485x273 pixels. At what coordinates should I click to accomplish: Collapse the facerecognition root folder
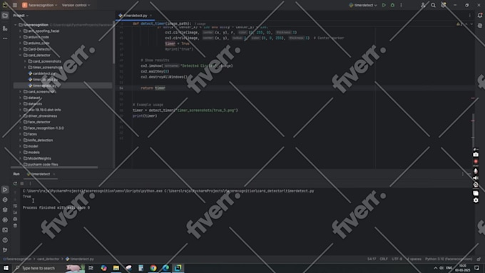[16, 25]
